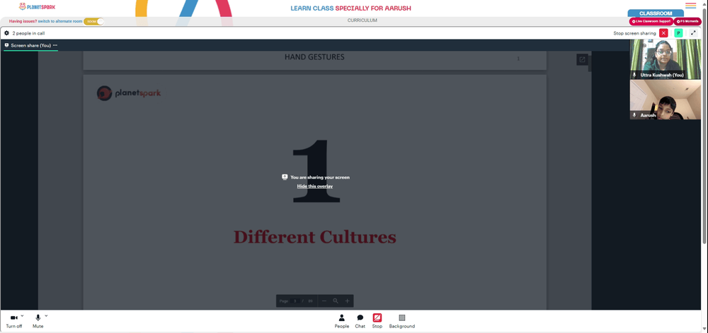
Task: Click the sharing-screen icon in center overlay
Action: tap(285, 177)
